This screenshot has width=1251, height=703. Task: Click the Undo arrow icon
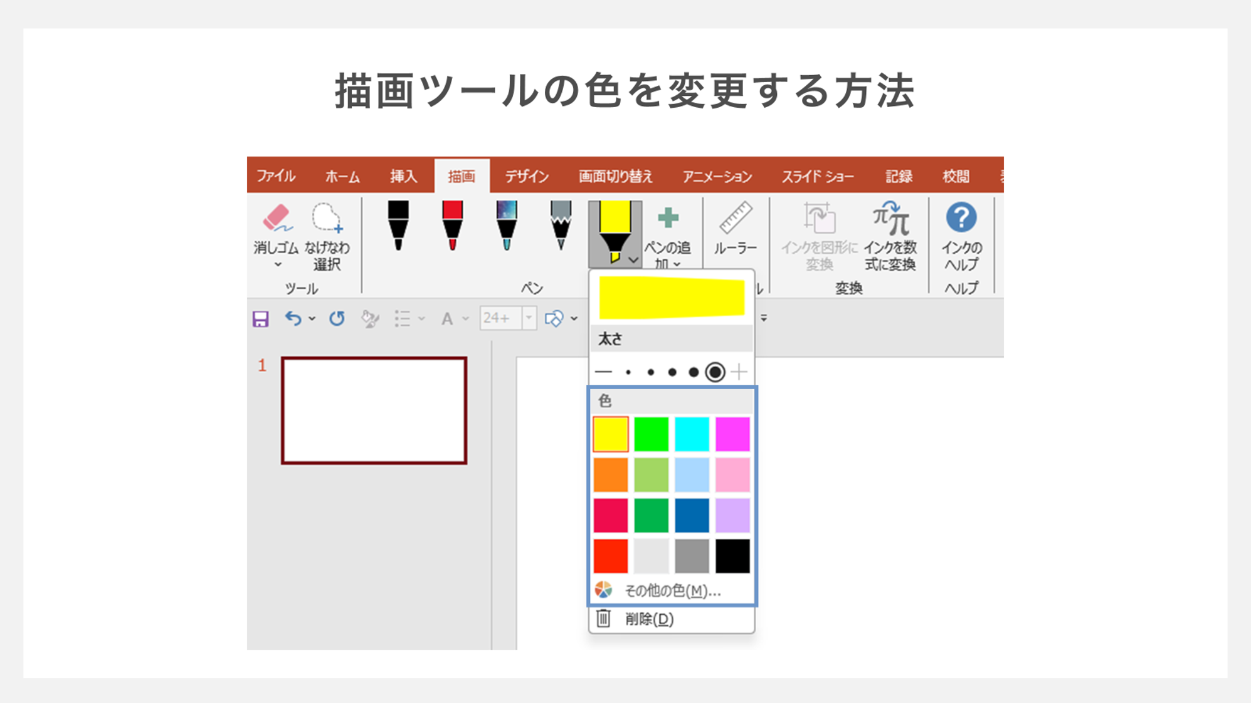click(x=293, y=318)
